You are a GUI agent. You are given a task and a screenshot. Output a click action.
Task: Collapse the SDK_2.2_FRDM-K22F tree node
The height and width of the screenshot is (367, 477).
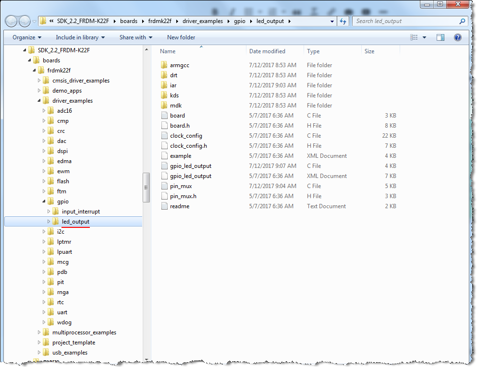[x=24, y=50]
